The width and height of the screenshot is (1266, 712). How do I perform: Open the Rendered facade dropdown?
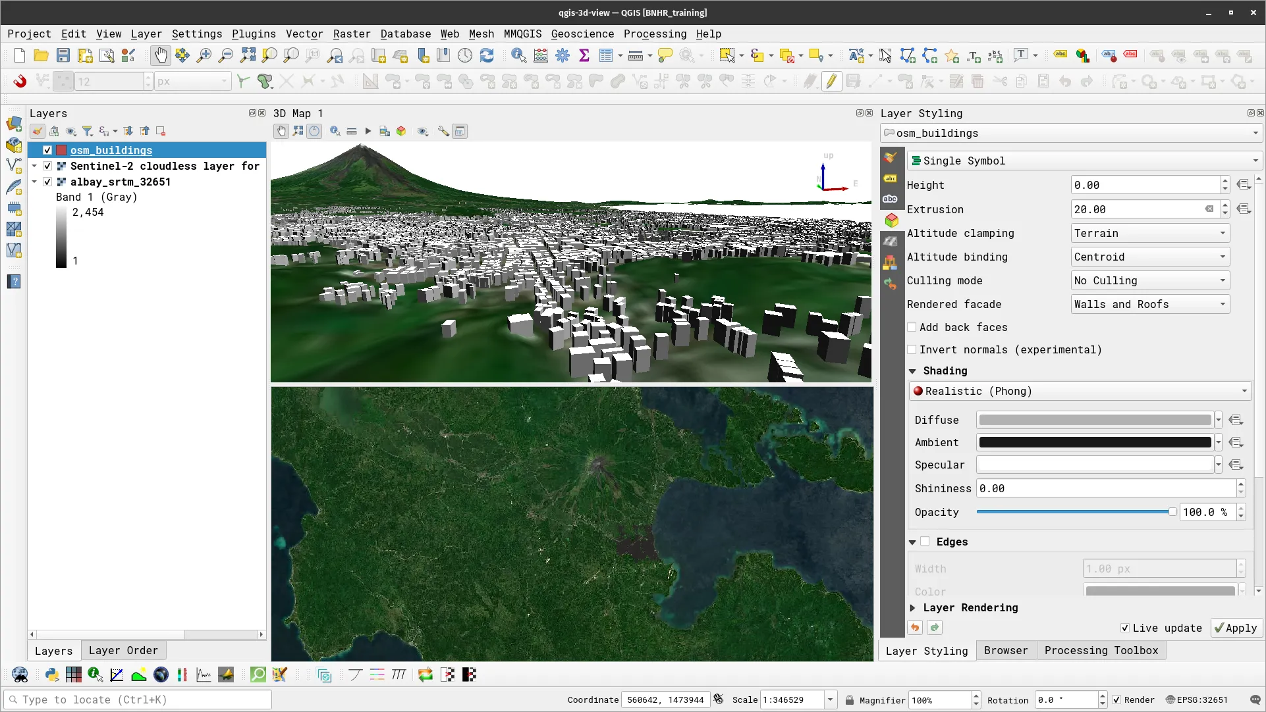coord(1149,303)
